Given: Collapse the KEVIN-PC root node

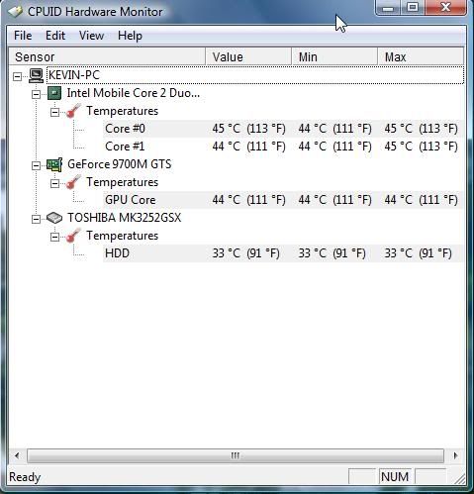Looking at the screenshot, I should coord(17,76).
